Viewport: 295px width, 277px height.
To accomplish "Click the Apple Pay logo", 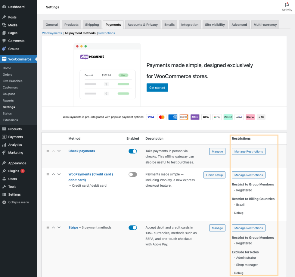I will [x=206, y=117].
